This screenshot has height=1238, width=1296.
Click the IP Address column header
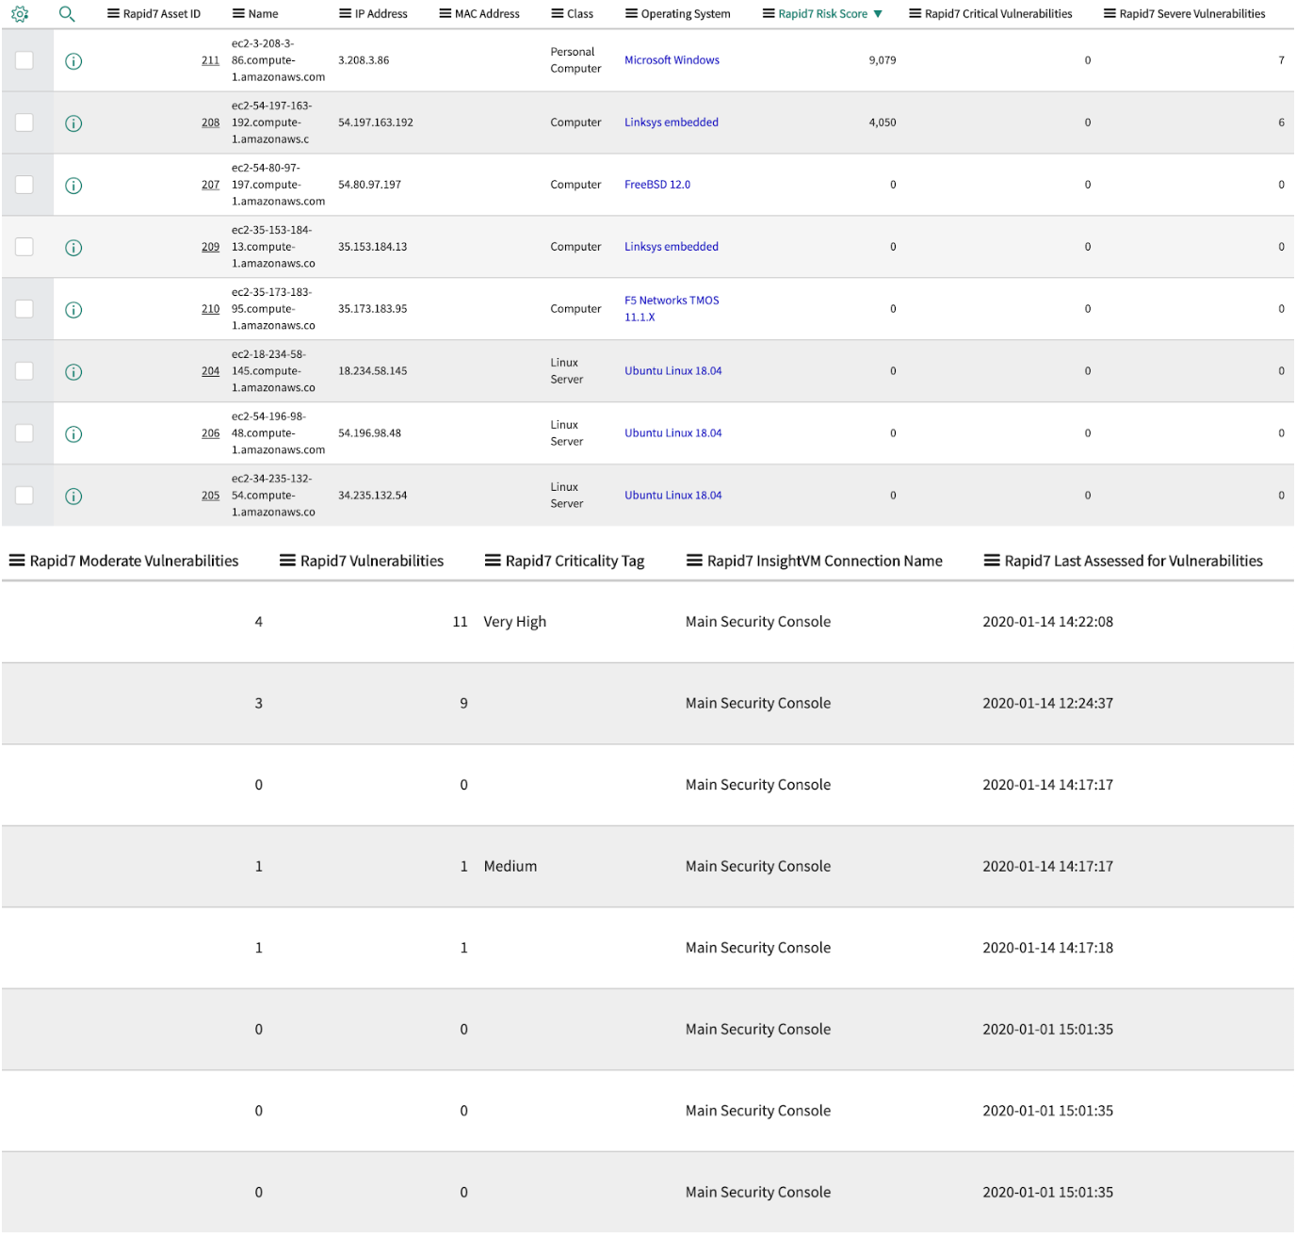[381, 14]
